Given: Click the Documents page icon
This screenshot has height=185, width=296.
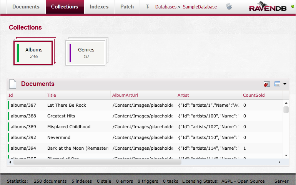Looking at the screenshot, I should pos(13,84).
